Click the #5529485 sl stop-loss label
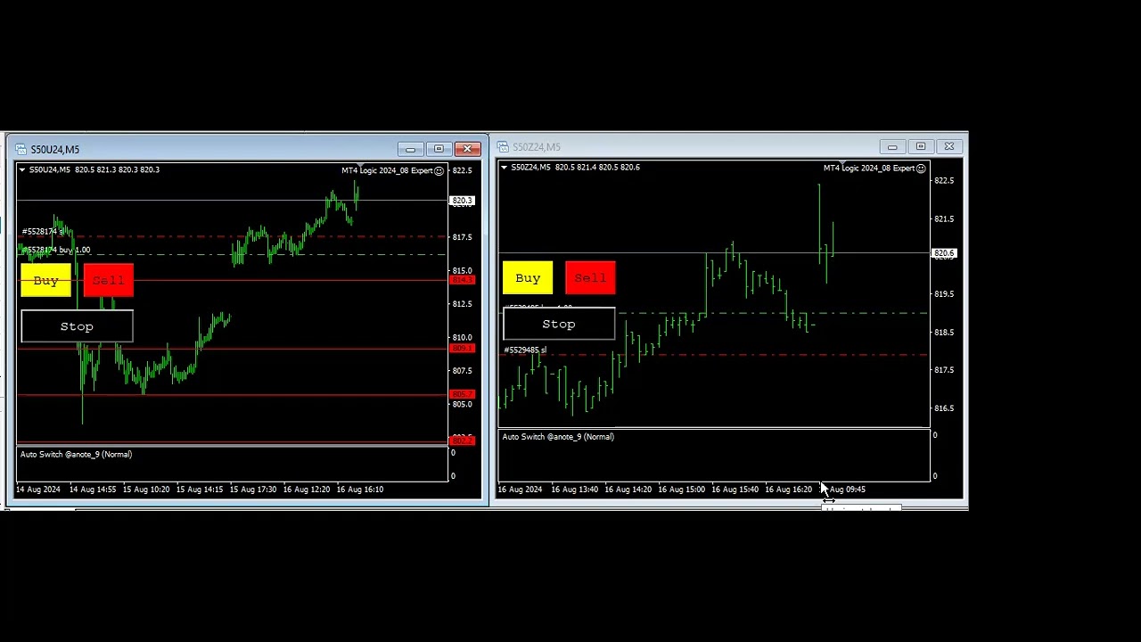 pos(525,350)
